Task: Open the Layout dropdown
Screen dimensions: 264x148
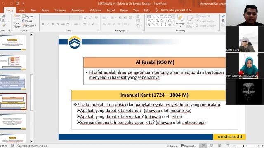Action: pos(29,16)
